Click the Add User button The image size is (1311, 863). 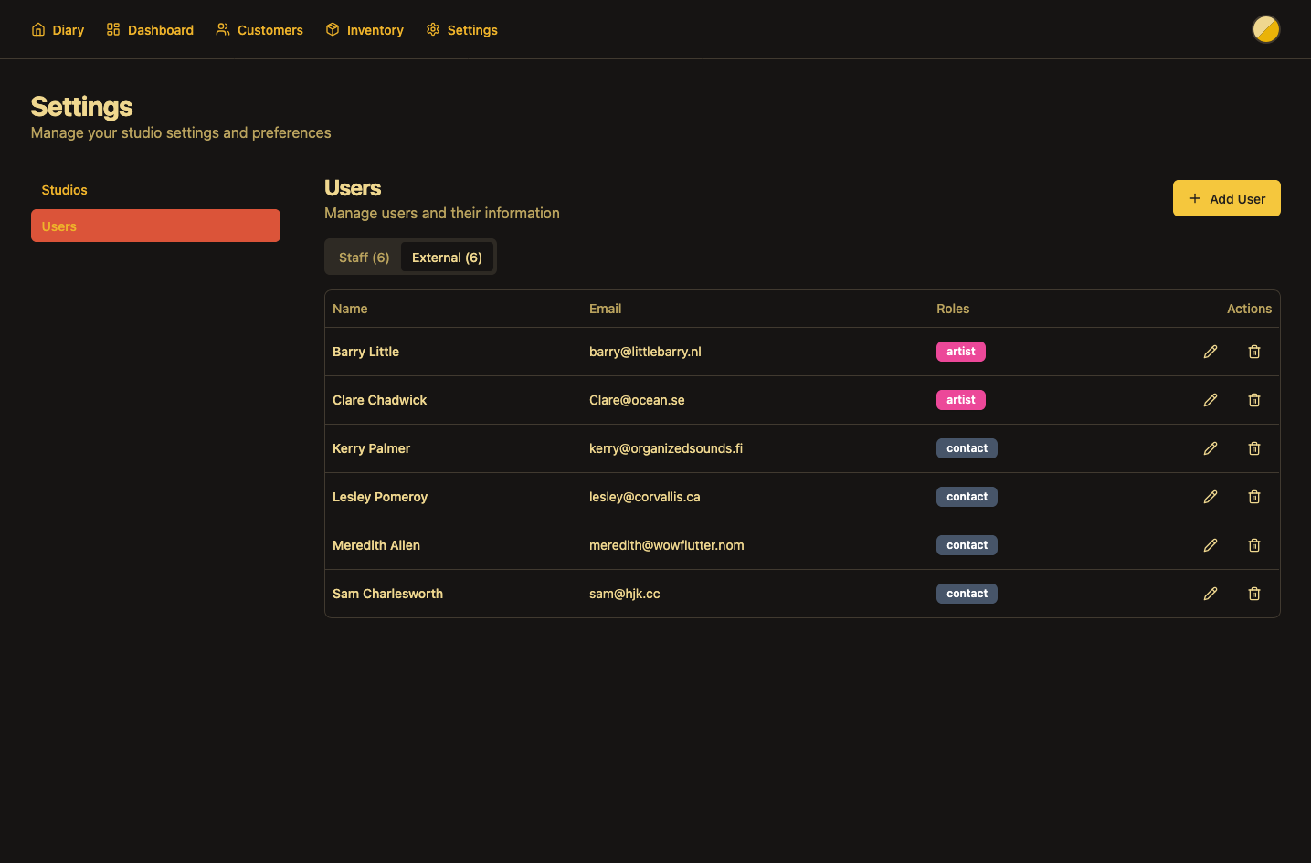tap(1226, 198)
